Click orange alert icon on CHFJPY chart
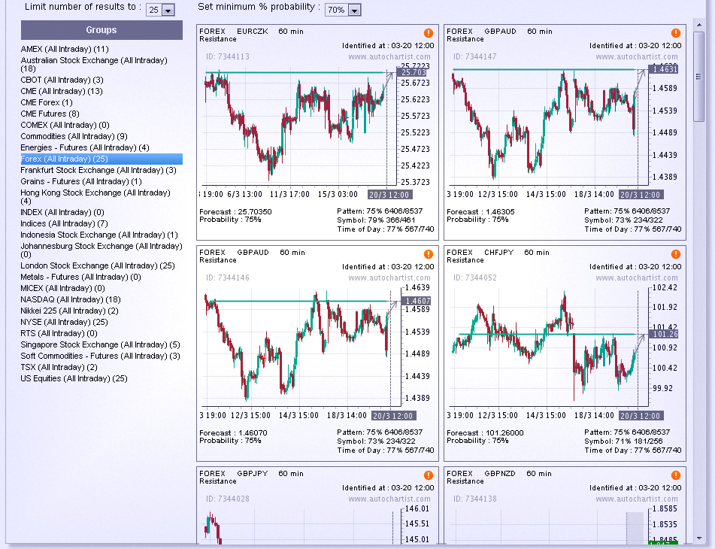This screenshot has height=549, width=715. point(676,254)
